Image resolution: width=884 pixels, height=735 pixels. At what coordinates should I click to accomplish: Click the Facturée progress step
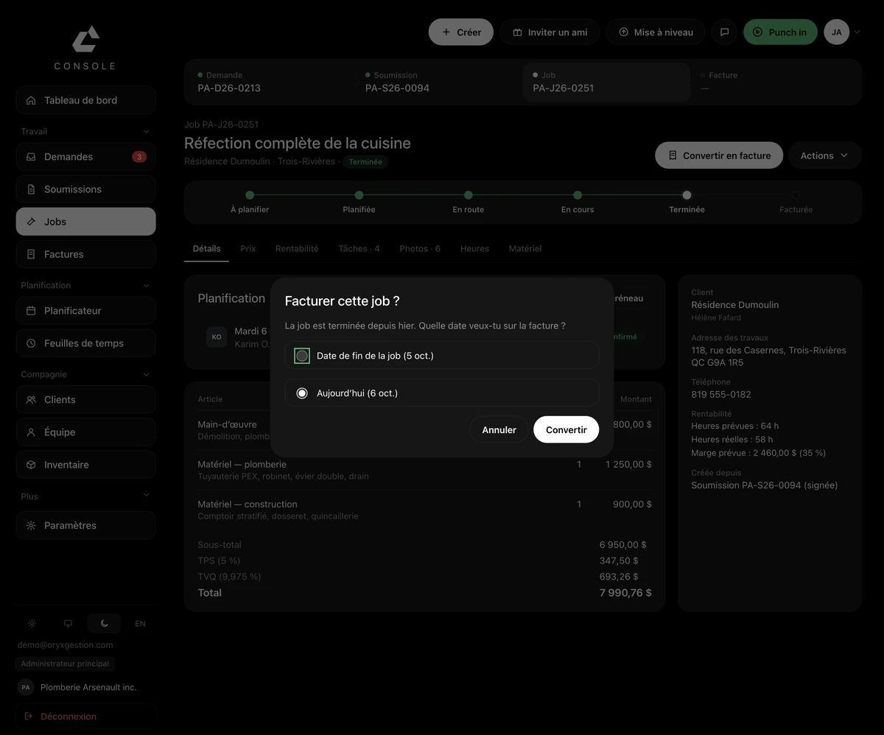796,202
